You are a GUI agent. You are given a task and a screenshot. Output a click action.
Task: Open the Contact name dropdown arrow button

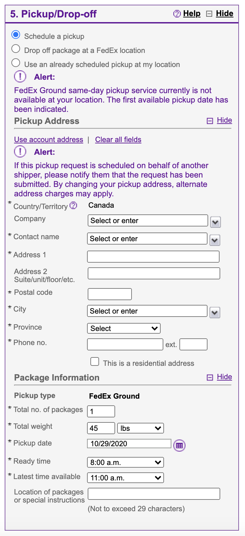coord(215,240)
